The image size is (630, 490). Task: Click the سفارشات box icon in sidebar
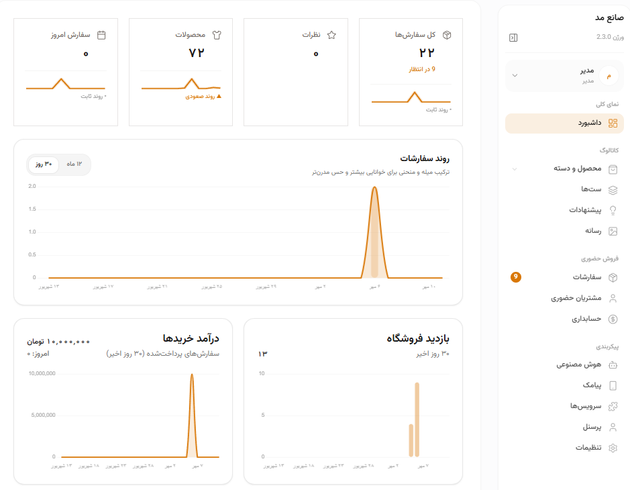point(613,277)
